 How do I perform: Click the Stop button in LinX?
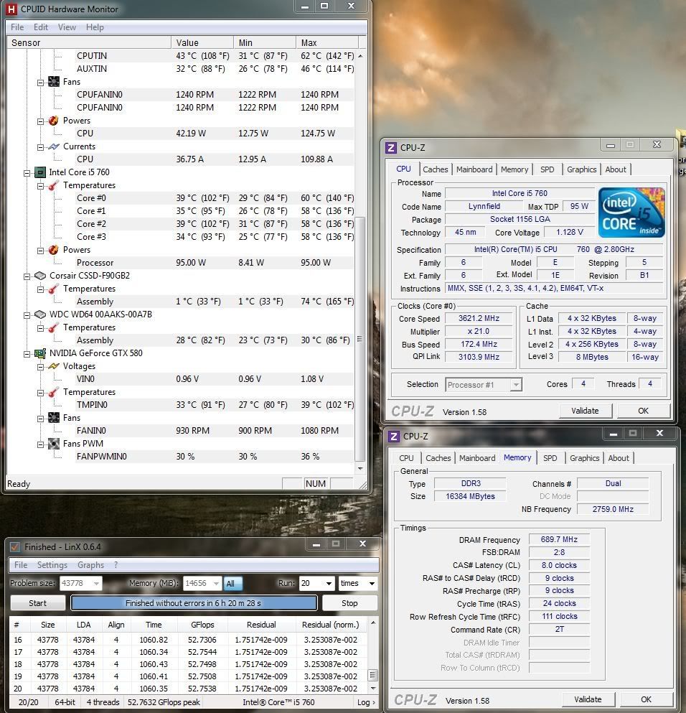(x=349, y=603)
